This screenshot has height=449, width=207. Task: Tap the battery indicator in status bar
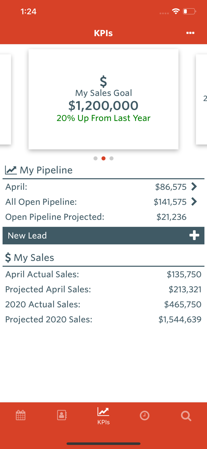(189, 11)
